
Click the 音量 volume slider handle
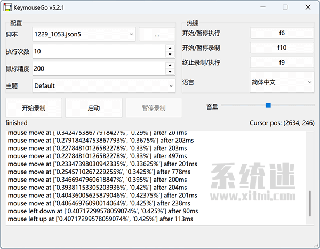268,106
